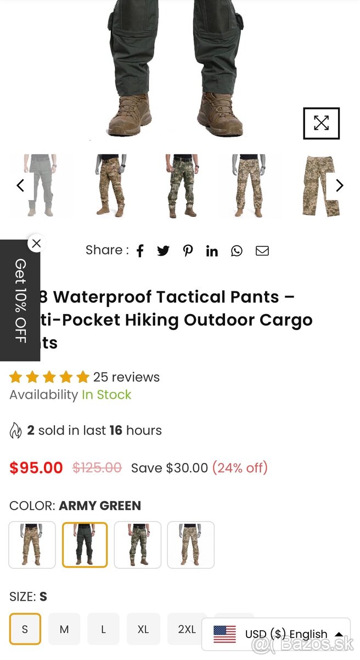Image resolution: width=360 pixels, height=660 pixels.
Task: Show previous product thumbnails arrow
Action: (x=20, y=186)
